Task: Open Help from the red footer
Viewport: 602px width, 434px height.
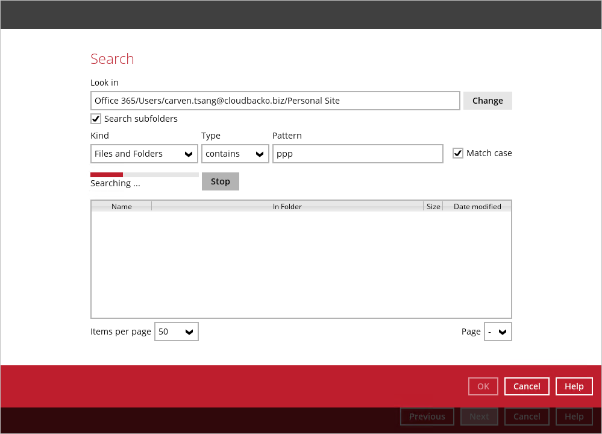Action: [574, 386]
